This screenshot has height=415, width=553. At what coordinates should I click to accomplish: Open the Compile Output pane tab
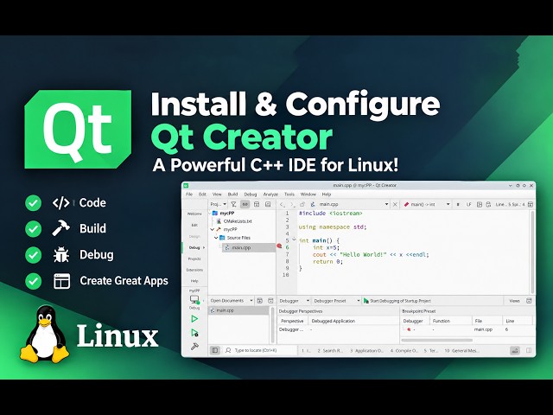click(x=404, y=351)
